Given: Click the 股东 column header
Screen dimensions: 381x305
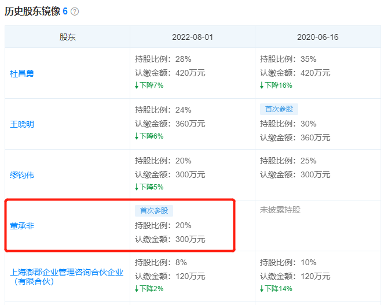Looking at the screenshot, I should pos(67,37).
